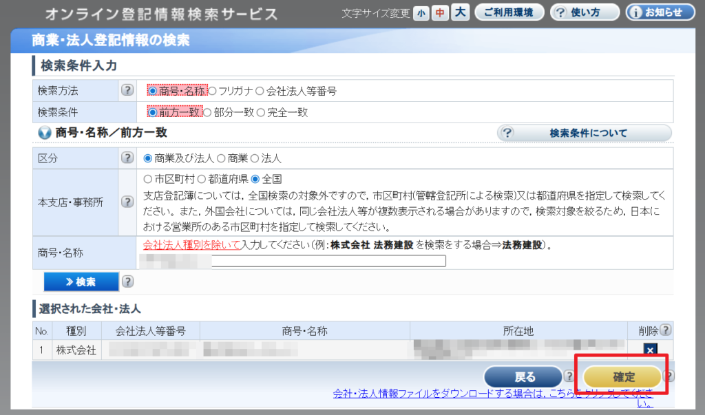This screenshot has height=415, width=705.
Task: Select フリガナ search method radio
Action: coord(213,90)
